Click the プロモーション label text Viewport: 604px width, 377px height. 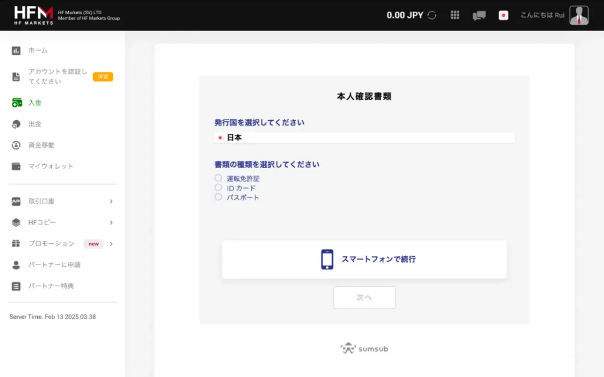pyautogui.click(x=51, y=243)
